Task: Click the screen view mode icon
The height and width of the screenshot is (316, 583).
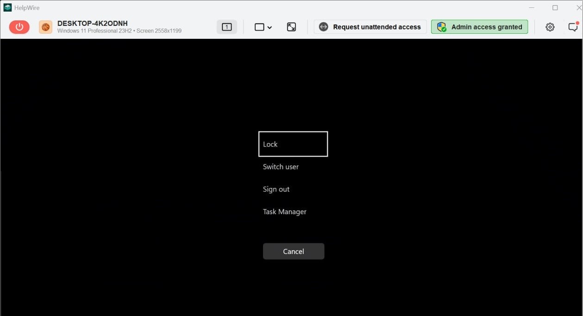Action: pos(259,26)
